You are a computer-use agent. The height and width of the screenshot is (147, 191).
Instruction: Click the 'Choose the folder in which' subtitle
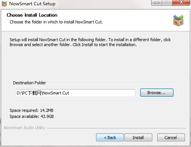coord(56,22)
